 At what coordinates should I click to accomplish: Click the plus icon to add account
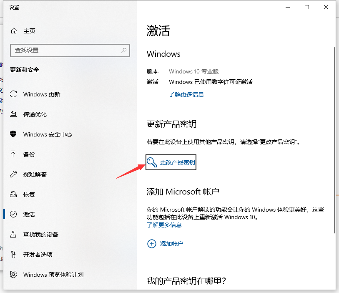(152, 244)
